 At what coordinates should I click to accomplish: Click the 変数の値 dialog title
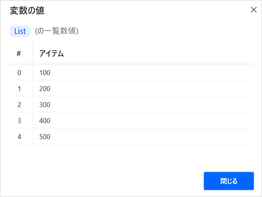(27, 11)
